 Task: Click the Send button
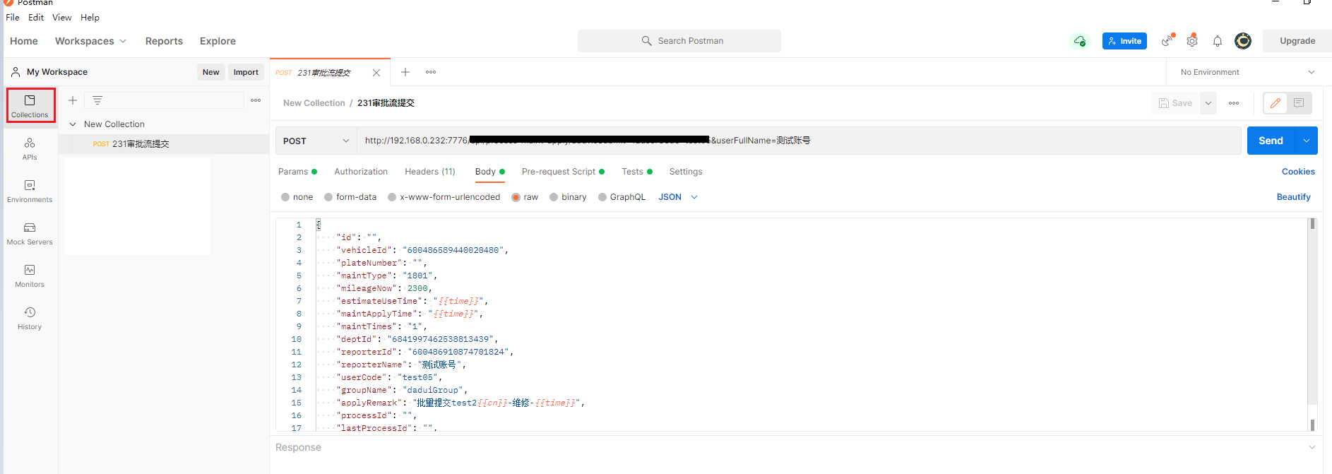pos(1271,141)
